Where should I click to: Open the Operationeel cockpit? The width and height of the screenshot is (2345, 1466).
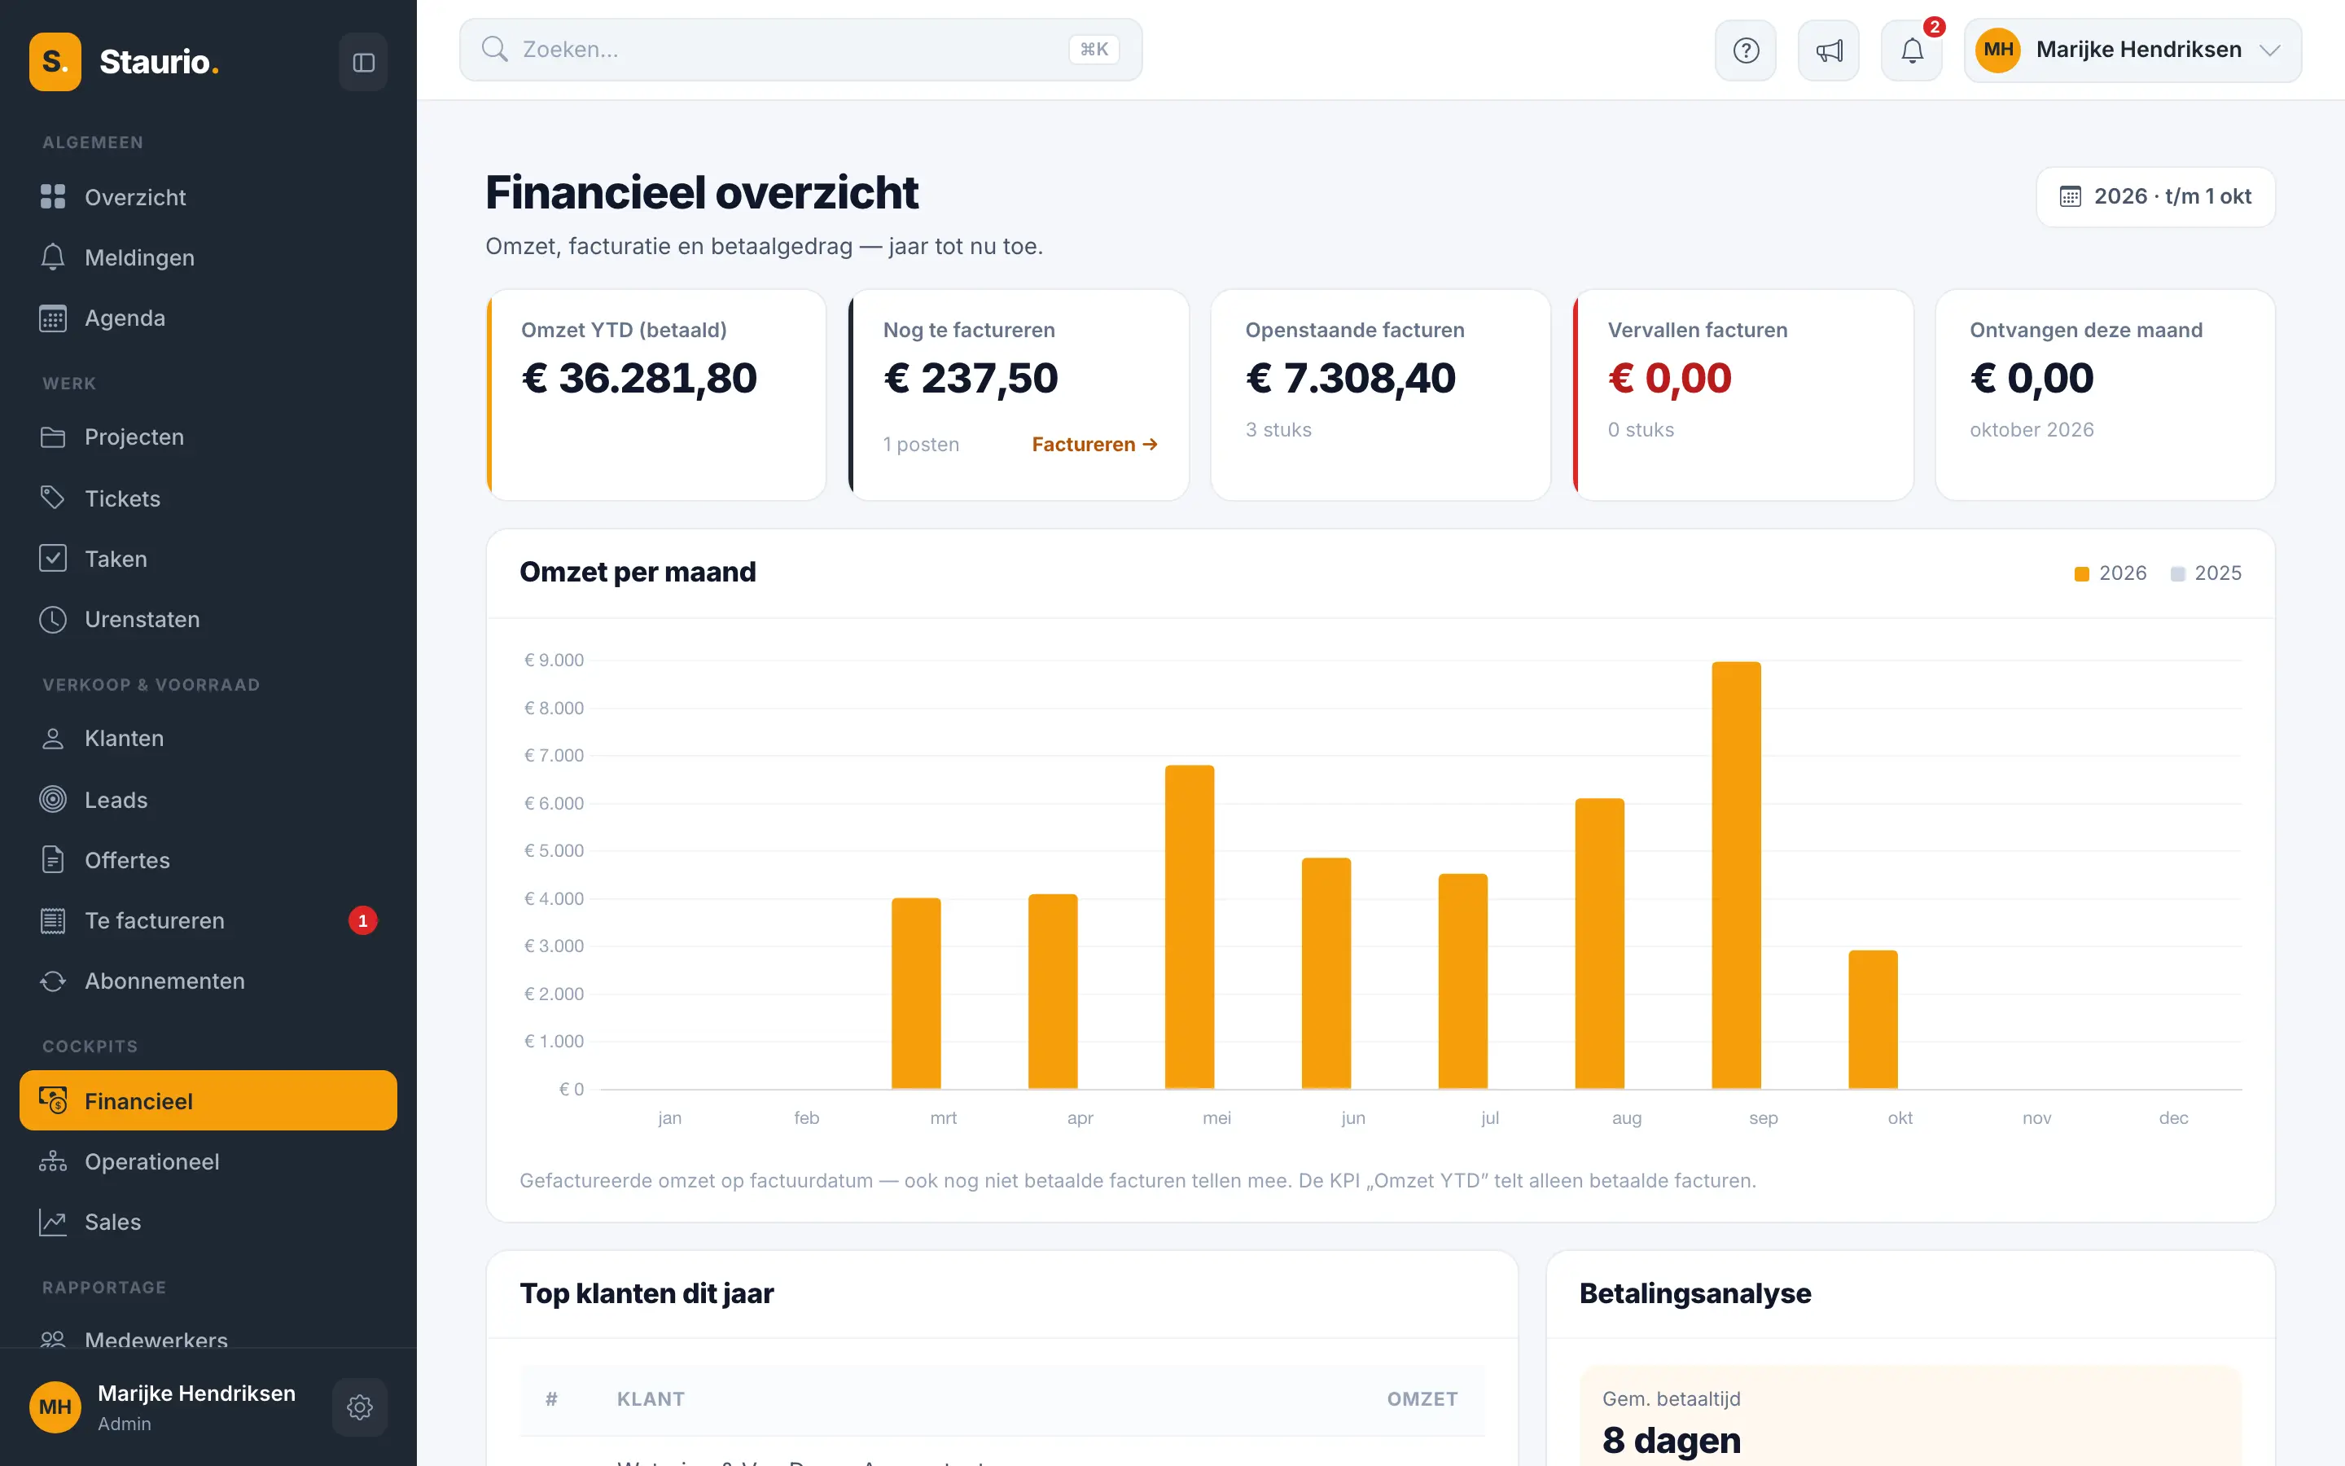coord(208,1161)
